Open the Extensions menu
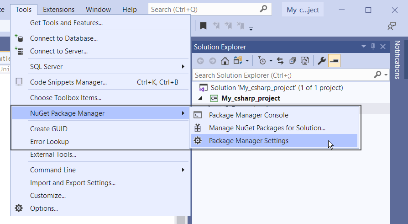Viewport: 408px width, 224px height. [58, 9]
